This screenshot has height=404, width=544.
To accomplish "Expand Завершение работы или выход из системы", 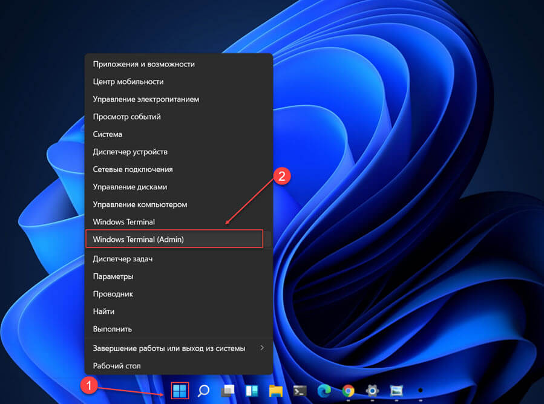I will (179, 348).
